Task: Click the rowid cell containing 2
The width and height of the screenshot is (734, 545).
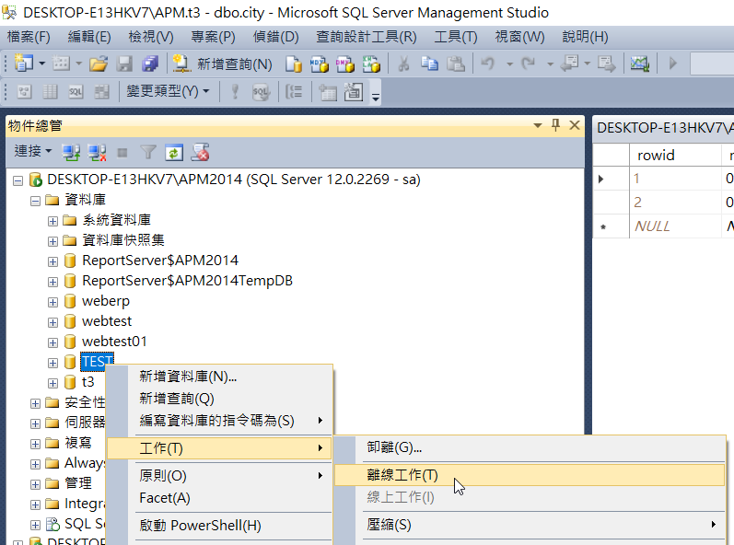Action: [x=675, y=203]
